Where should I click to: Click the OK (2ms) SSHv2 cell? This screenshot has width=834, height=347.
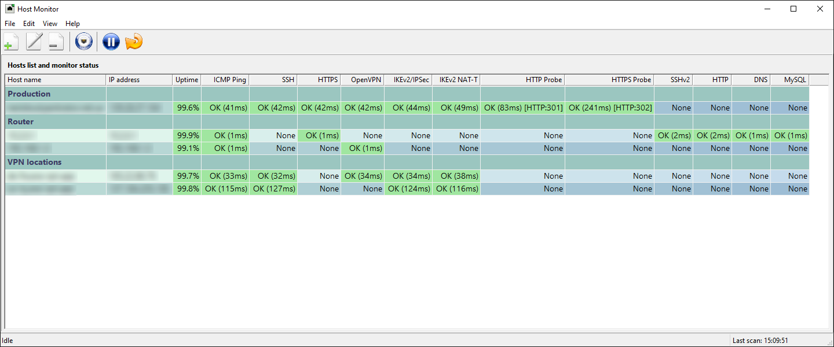(674, 135)
